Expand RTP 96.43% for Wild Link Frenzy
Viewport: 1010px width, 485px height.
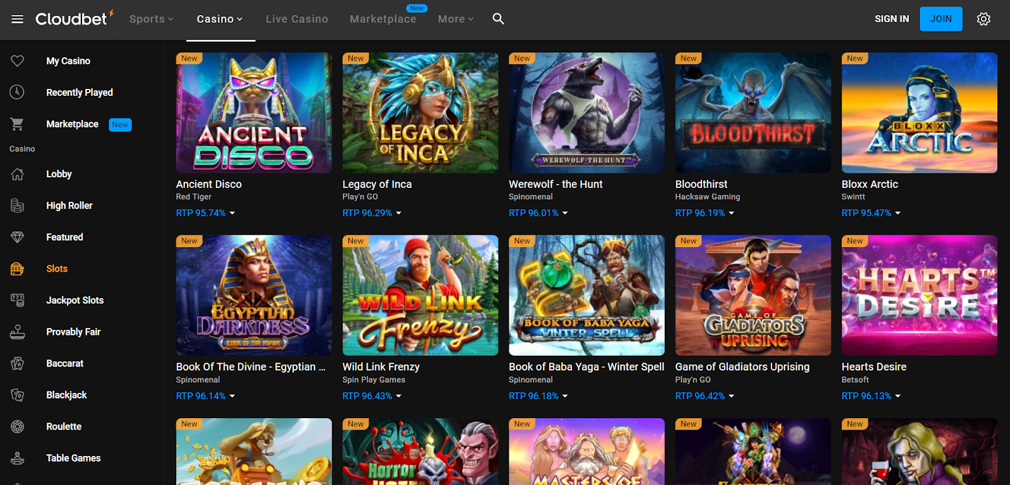click(x=372, y=396)
